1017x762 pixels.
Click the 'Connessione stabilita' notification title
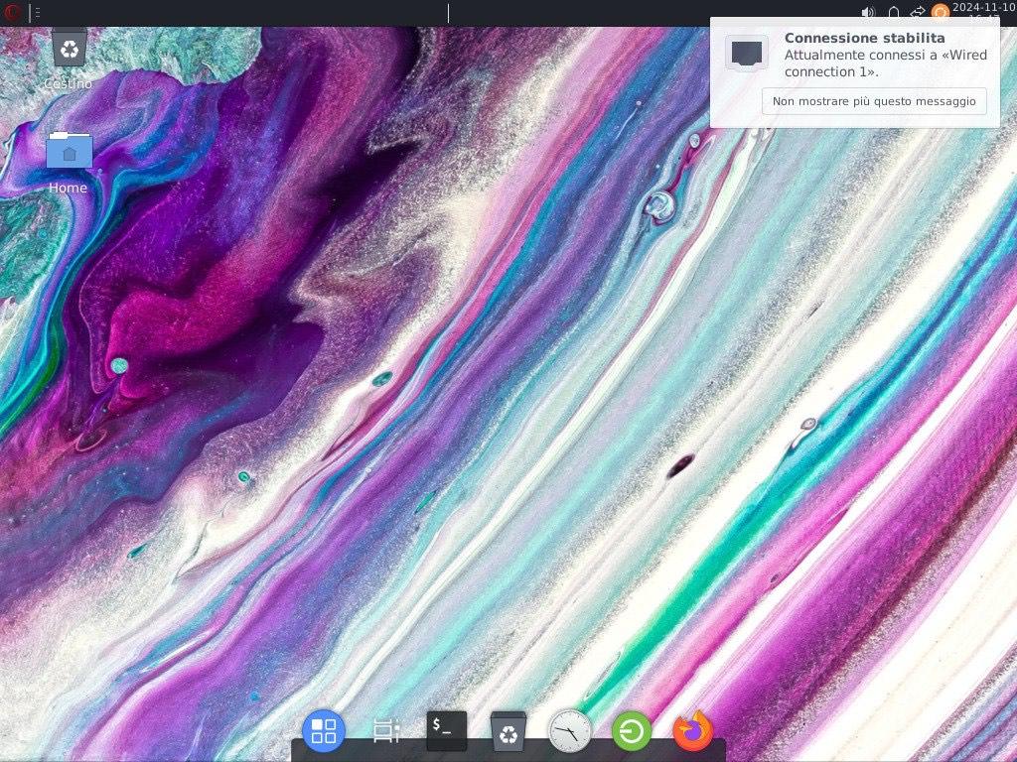(864, 38)
